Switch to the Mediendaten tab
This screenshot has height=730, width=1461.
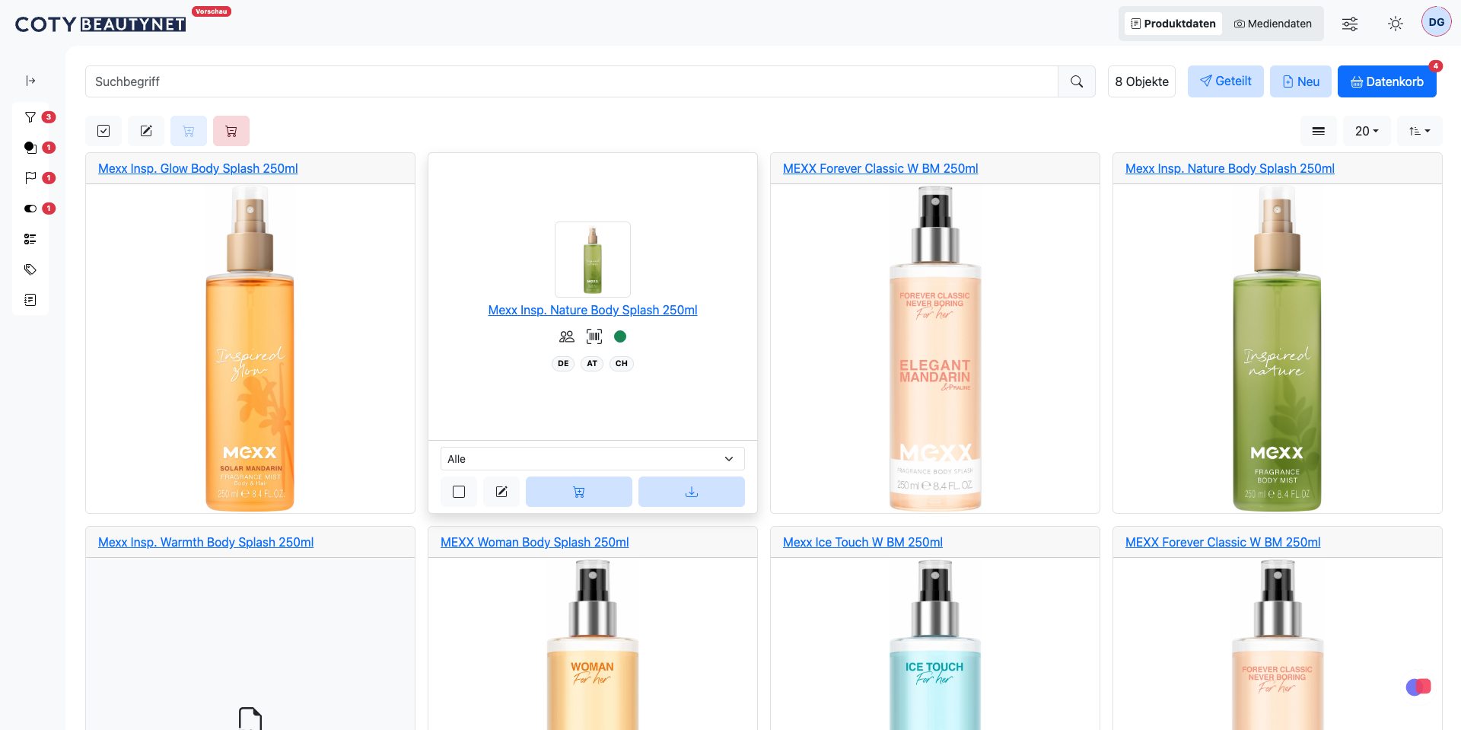pyautogui.click(x=1273, y=24)
